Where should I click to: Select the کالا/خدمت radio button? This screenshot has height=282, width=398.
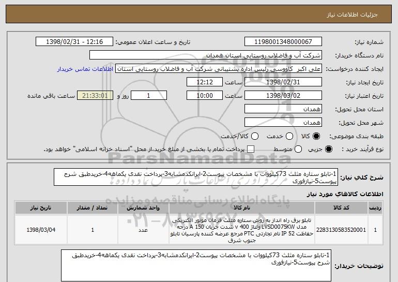click(x=255, y=136)
